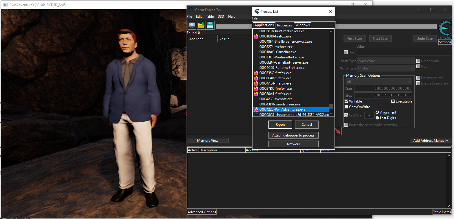The height and width of the screenshot is (219, 454).
Task: Click the save floppy disk icon
Action: [210, 25]
